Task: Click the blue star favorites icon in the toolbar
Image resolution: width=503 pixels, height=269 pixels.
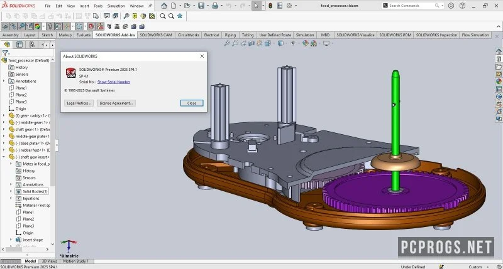Action: coord(180,16)
